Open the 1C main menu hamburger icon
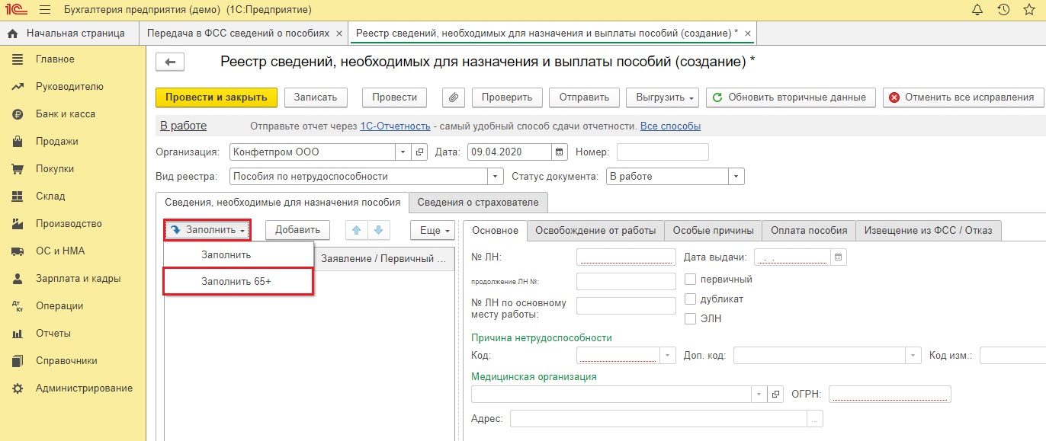 pyautogui.click(x=44, y=10)
